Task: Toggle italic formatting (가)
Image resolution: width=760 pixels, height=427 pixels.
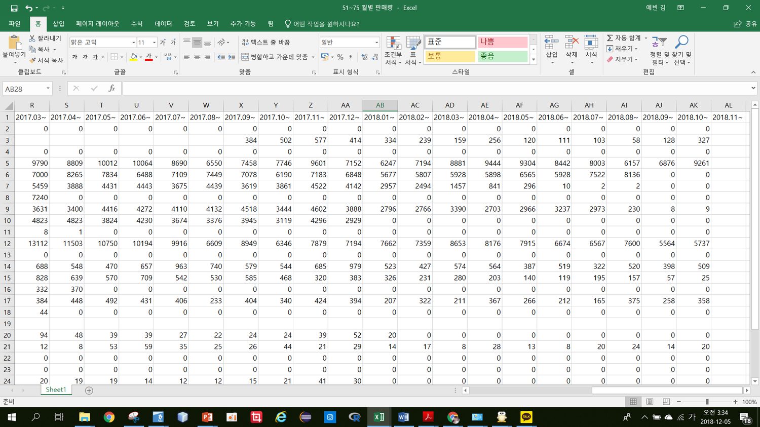Action: tap(85, 57)
